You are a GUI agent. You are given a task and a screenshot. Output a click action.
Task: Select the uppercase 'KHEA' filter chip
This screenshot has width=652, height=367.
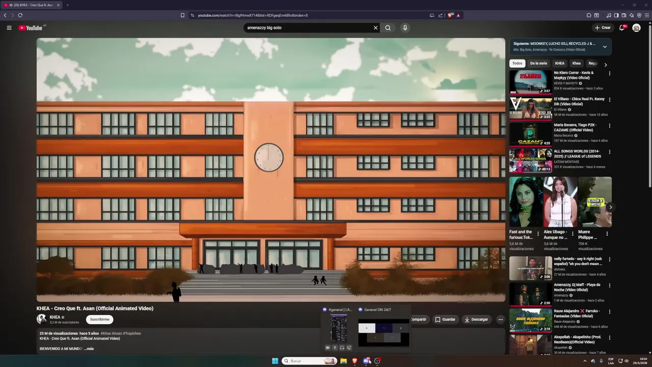(559, 63)
